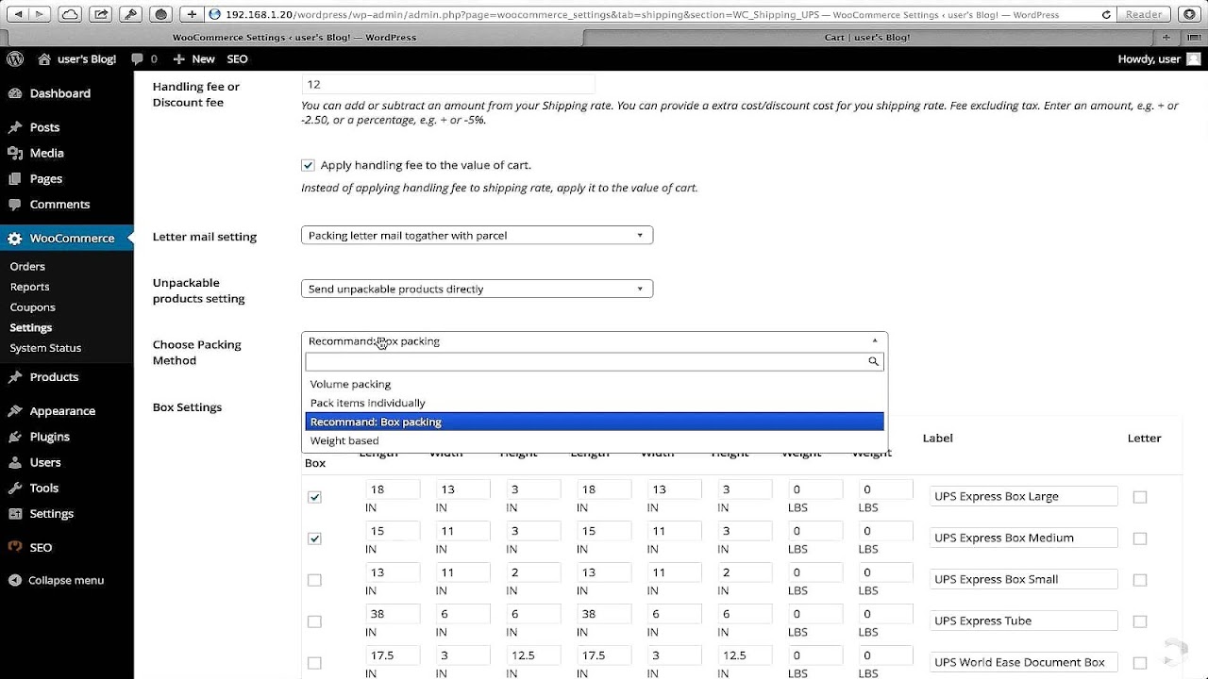Check Letter box for UPS Express Box Medium

tap(1140, 538)
